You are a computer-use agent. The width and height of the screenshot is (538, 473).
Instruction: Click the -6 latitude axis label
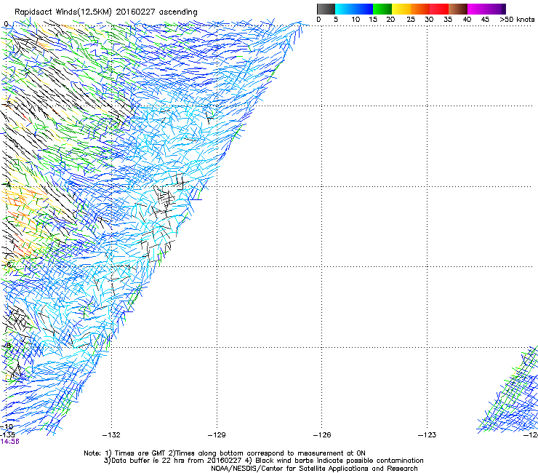pyautogui.click(x=6, y=264)
